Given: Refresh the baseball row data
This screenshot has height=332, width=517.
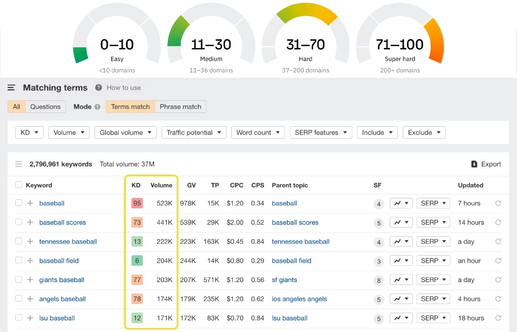Looking at the screenshot, I should click(498, 203).
